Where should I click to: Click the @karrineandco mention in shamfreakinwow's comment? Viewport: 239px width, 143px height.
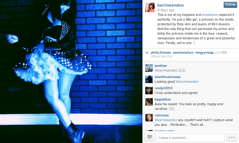pos(187,81)
